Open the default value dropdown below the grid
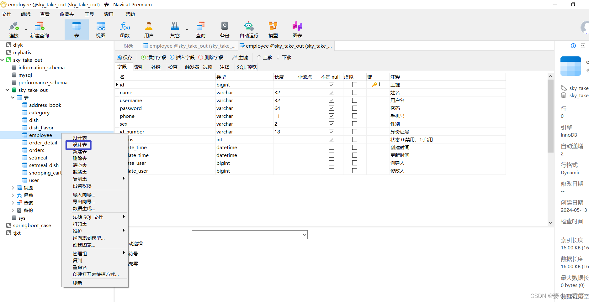The image size is (589, 302). tap(303, 234)
